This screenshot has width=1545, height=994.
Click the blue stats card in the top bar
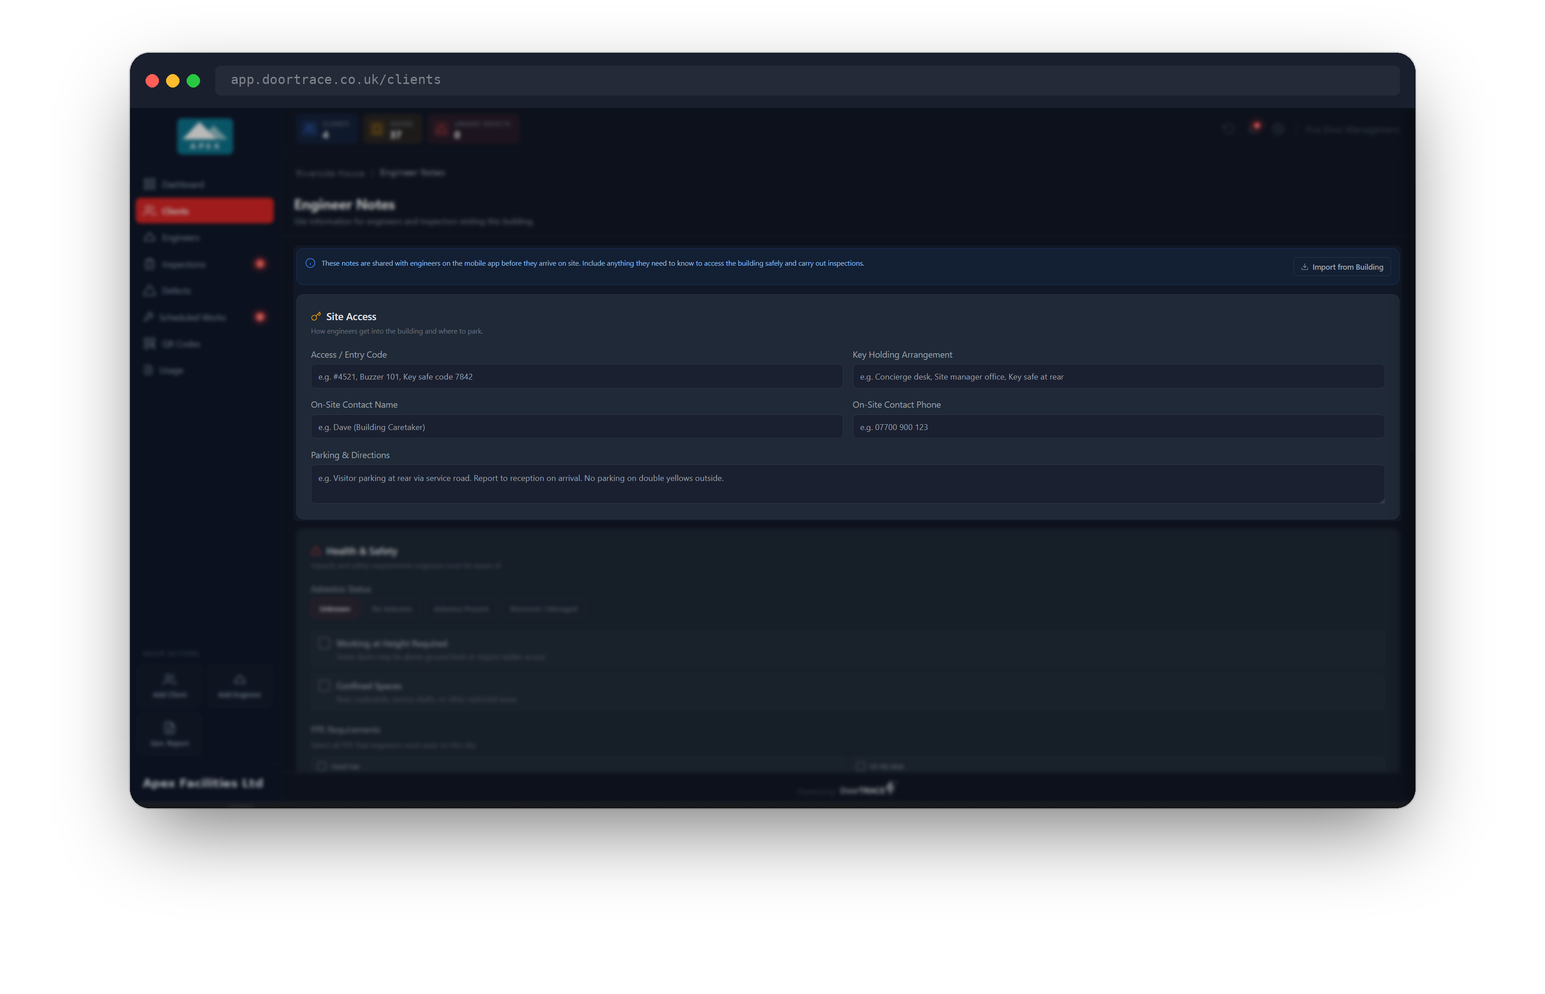tap(326, 129)
